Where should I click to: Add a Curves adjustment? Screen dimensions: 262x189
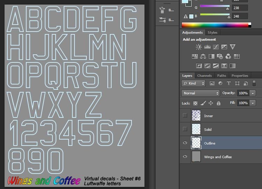point(216,47)
